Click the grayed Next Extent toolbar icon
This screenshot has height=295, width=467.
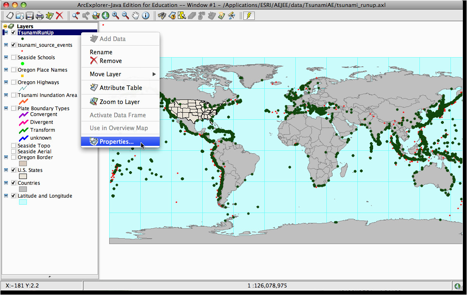86,15
